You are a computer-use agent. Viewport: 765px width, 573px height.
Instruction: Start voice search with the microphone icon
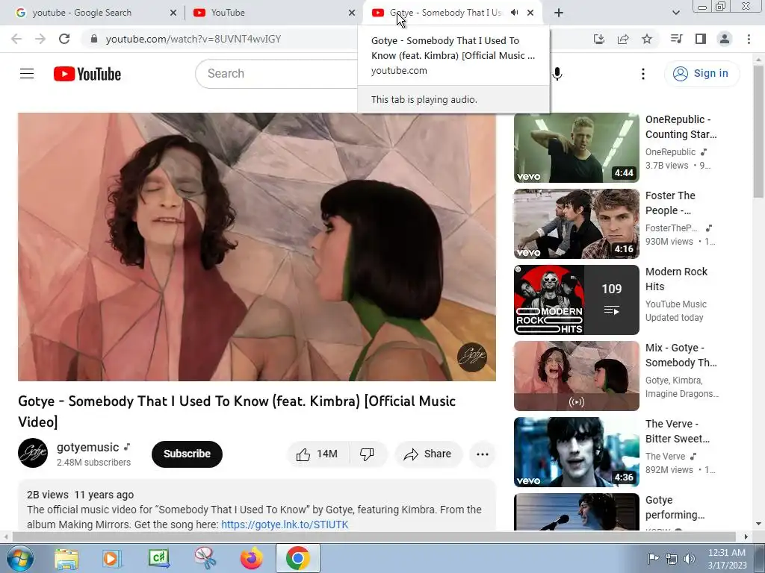click(557, 74)
